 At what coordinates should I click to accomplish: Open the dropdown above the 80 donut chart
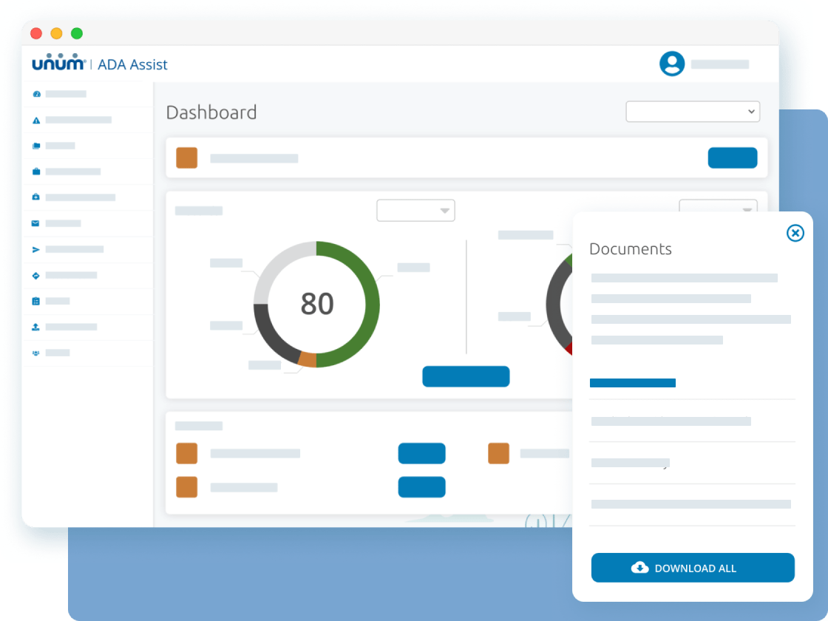click(x=415, y=211)
